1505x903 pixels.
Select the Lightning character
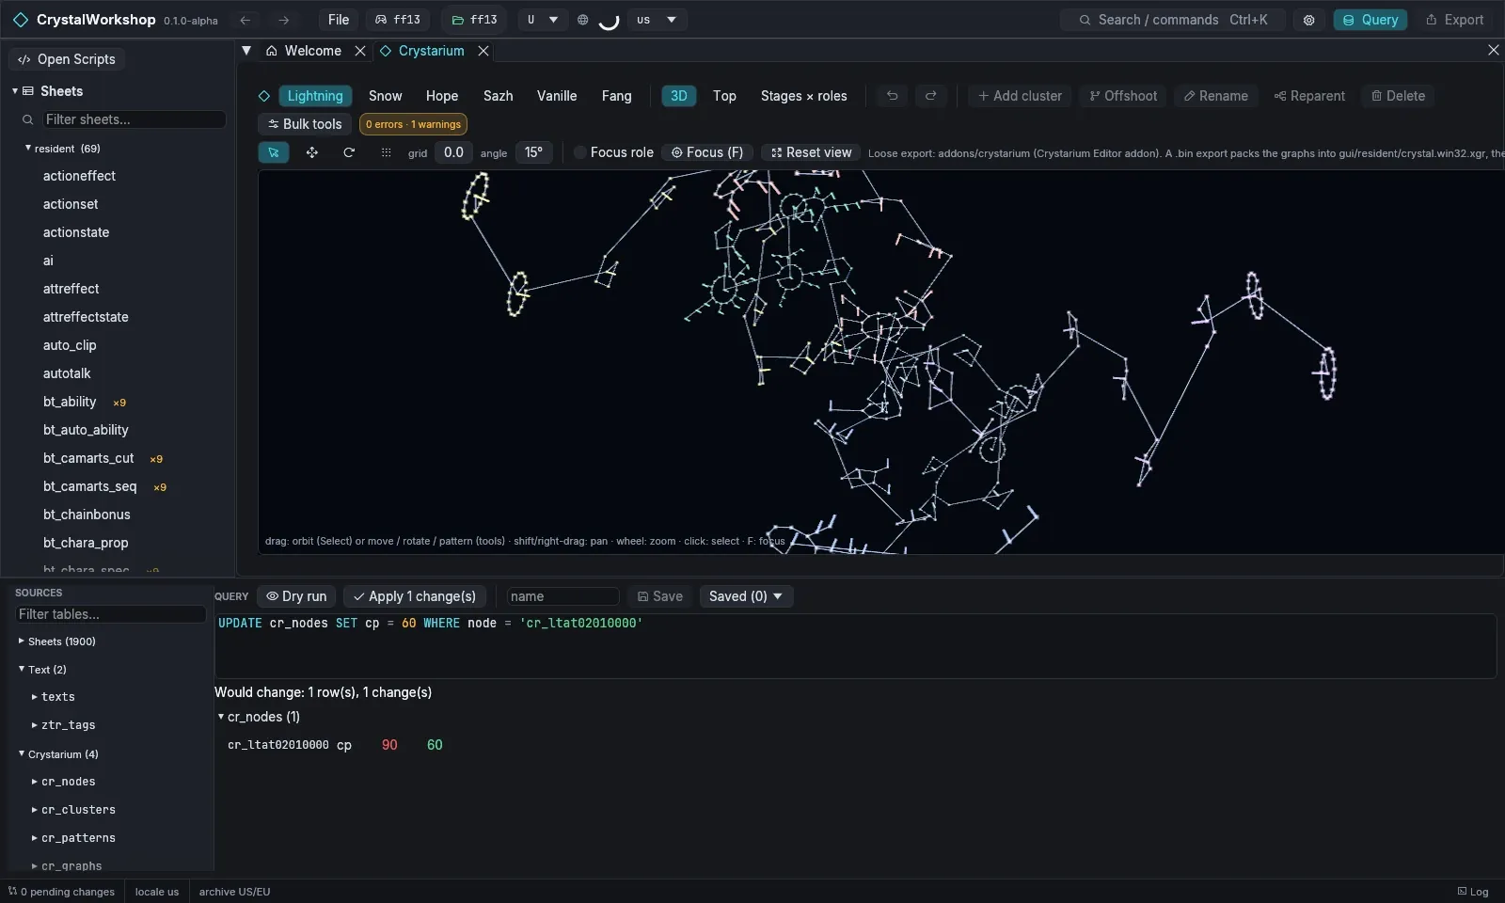tap(315, 96)
